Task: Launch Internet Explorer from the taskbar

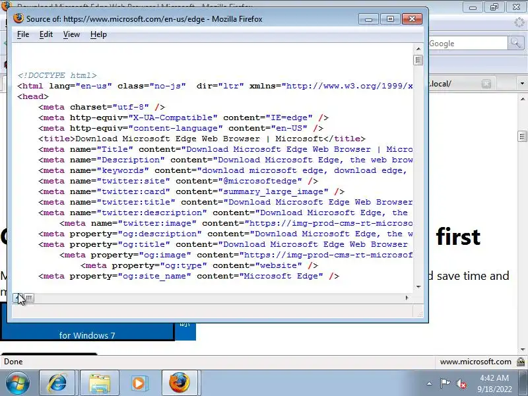Action: click(57, 383)
